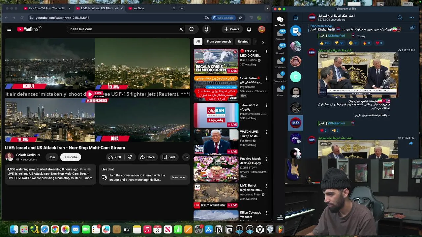
Task: Clear the YouTube search box text
Action: (x=181, y=29)
